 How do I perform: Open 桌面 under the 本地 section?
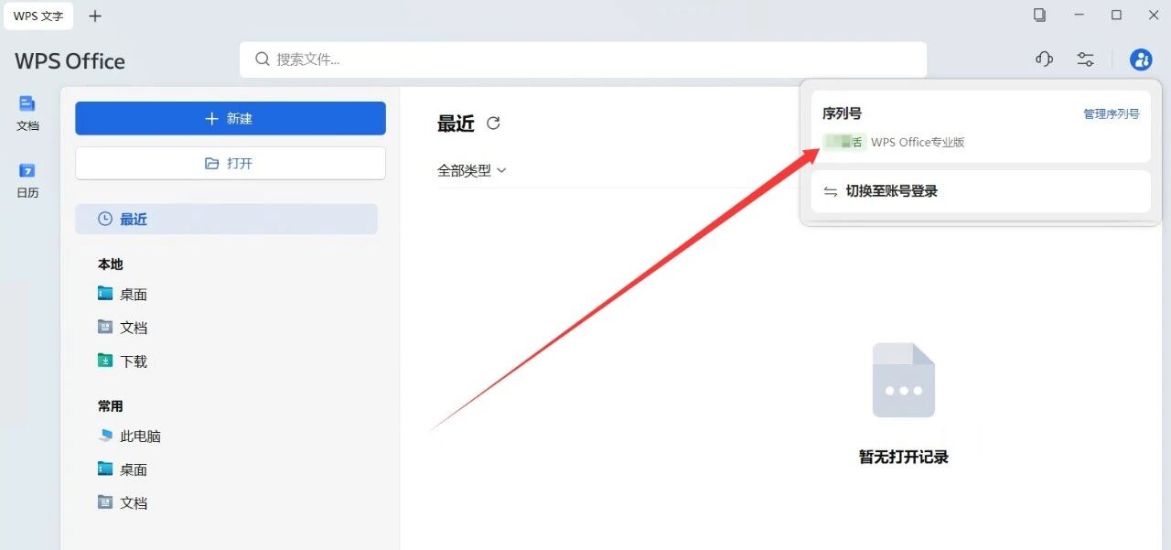[x=123, y=294]
